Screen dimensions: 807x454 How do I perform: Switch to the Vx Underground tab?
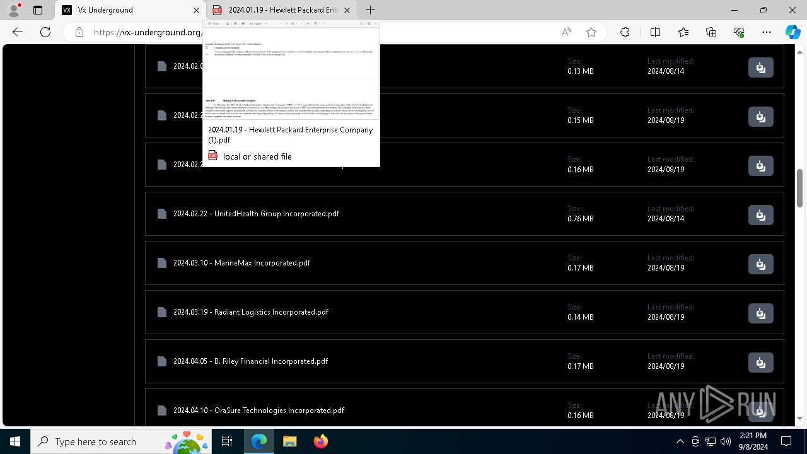click(x=131, y=10)
